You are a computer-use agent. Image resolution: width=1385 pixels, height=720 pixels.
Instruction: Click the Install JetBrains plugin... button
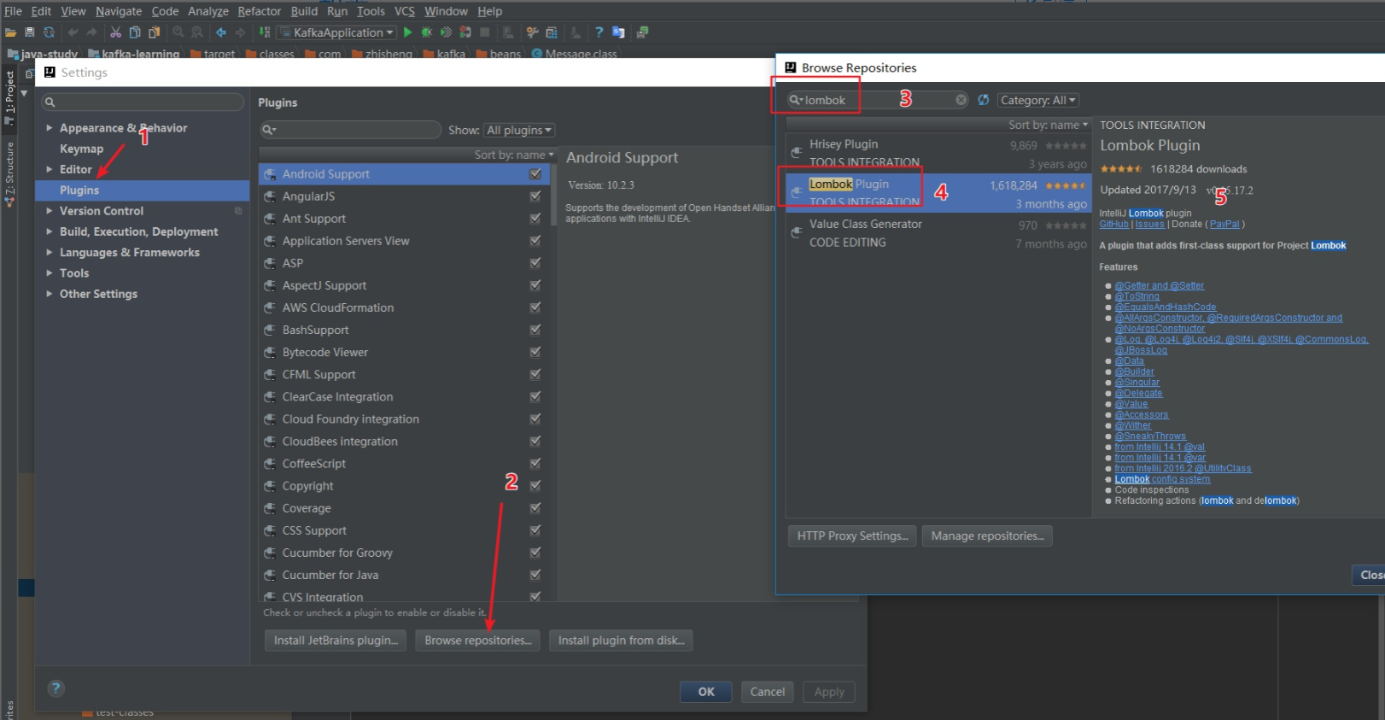point(336,641)
